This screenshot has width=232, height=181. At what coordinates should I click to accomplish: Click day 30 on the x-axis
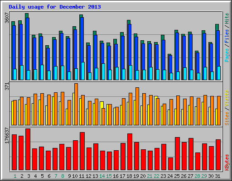click(211, 176)
